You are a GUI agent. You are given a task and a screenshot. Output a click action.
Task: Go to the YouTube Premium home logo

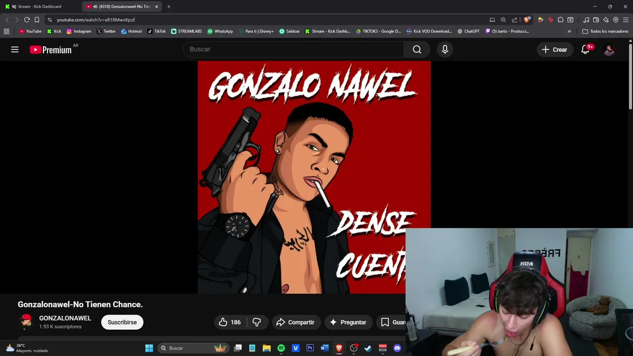pos(50,49)
